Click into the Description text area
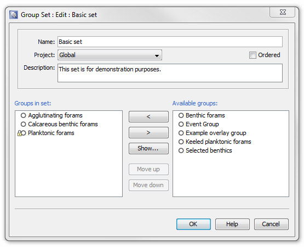304x247 pixels. 170,73
